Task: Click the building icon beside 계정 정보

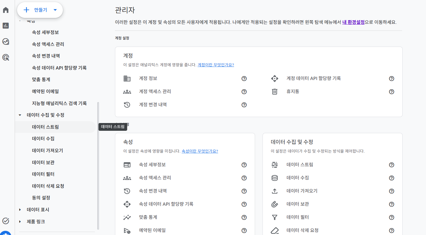Action: tap(127, 79)
